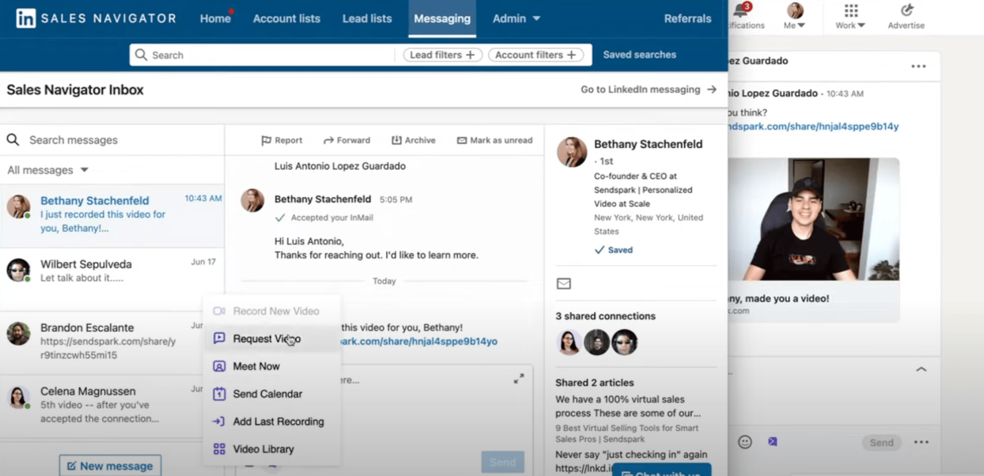
Task: Click the Advertise icon
Action: pos(906,10)
